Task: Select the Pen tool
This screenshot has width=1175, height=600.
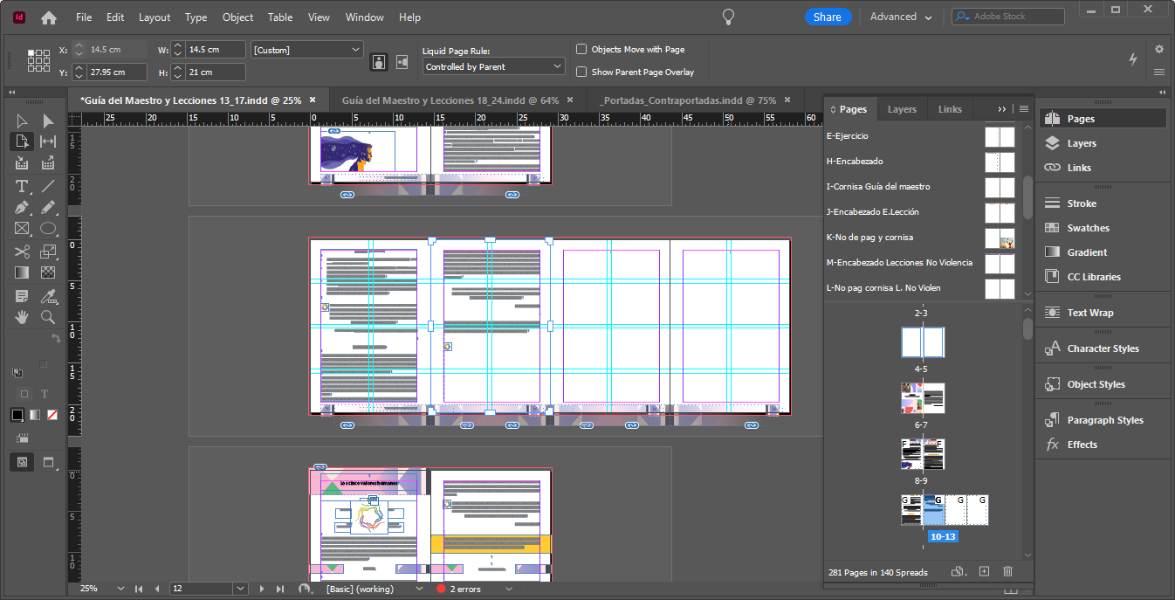Action: click(21, 207)
